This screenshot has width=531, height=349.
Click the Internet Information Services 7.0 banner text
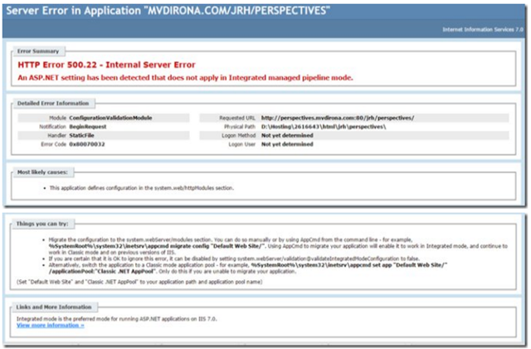point(480,29)
